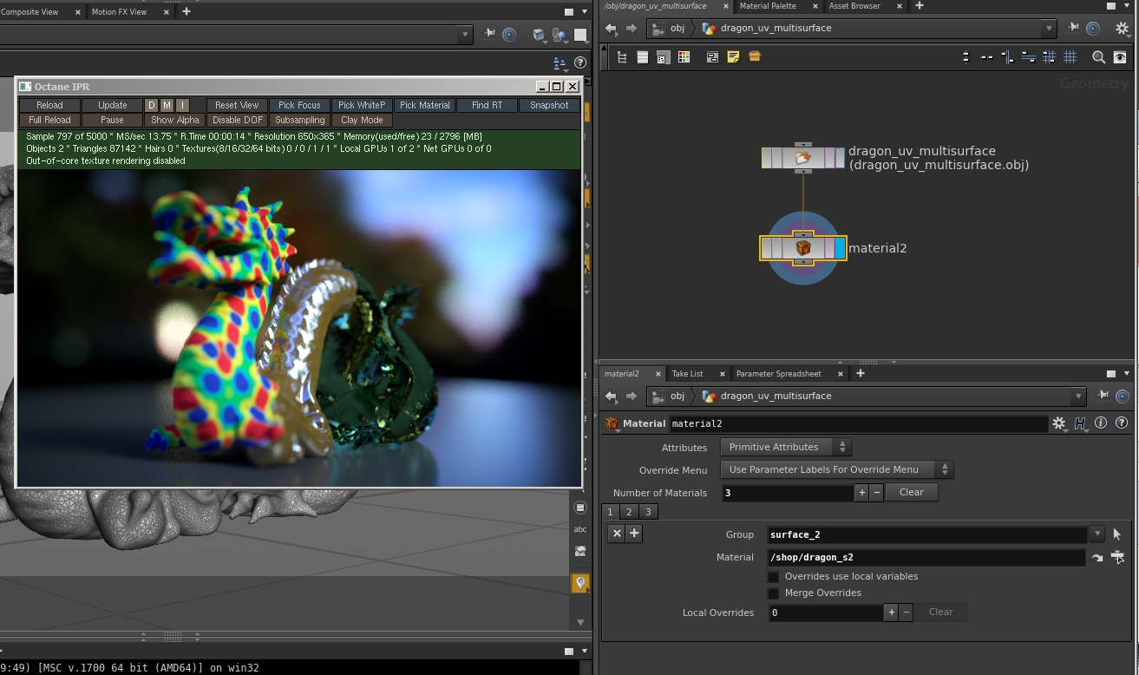Image resolution: width=1139 pixels, height=675 pixels.
Task: Jump to the /shop/dragon_s2 material operator
Action: [x=1097, y=558]
